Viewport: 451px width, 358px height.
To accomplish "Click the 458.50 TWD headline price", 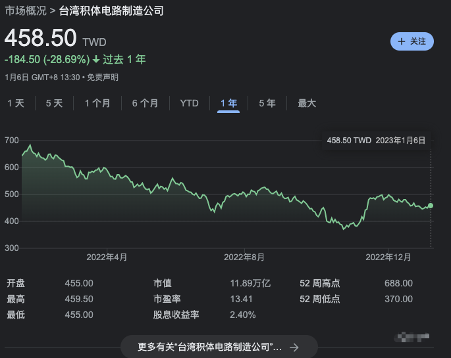I will (55, 38).
